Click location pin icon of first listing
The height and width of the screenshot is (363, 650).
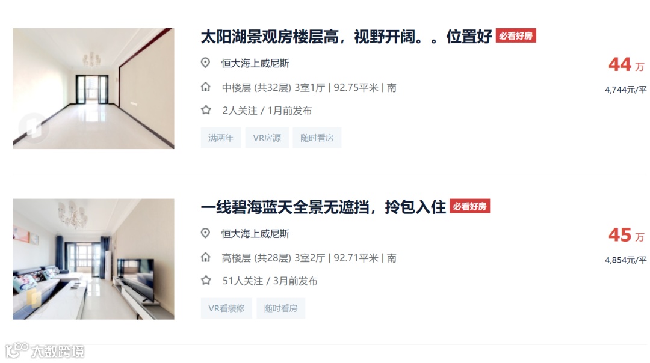point(205,63)
